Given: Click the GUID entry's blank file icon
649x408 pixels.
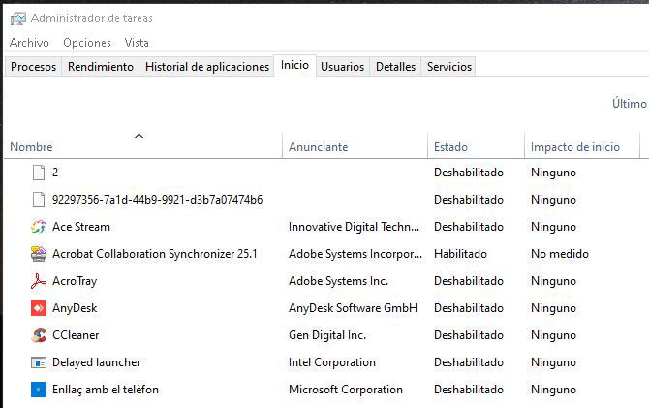Looking at the screenshot, I should (x=39, y=200).
